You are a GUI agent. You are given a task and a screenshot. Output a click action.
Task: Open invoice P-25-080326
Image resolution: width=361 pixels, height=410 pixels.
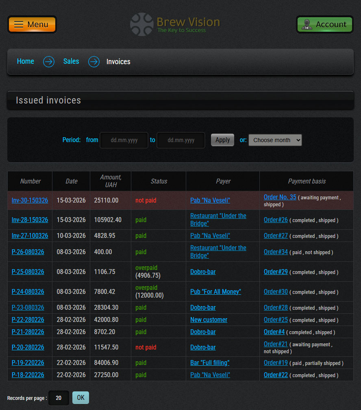tap(28, 272)
